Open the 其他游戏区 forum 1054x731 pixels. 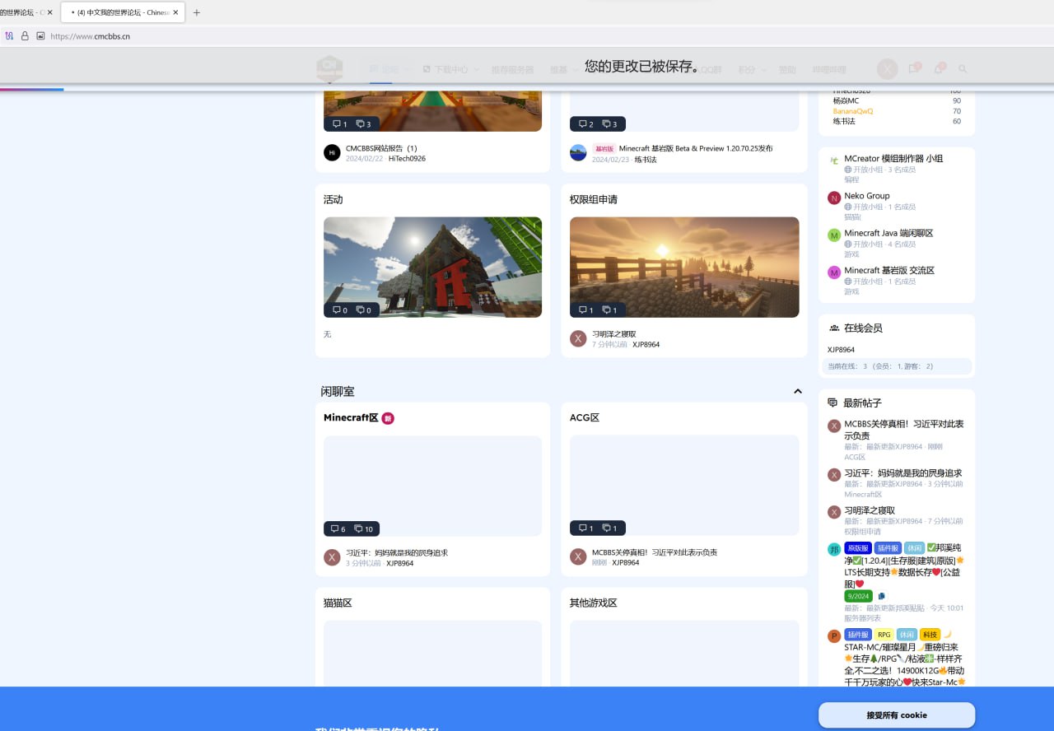coord(593,603)
